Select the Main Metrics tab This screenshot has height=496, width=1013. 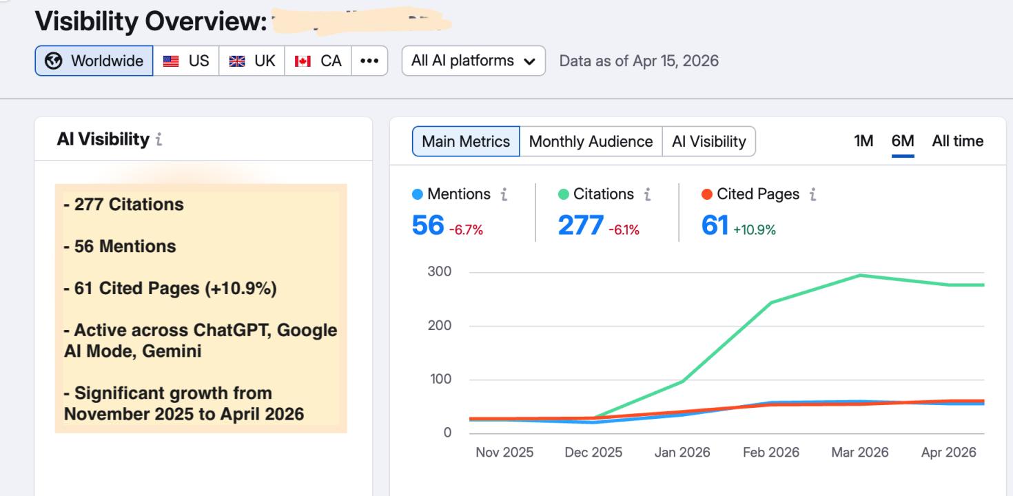tap(466, 141)
